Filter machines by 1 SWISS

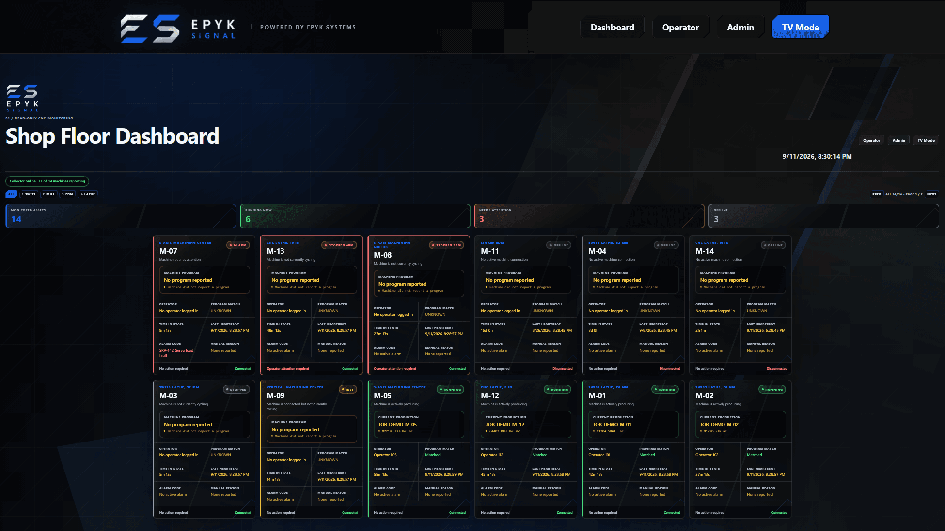tap(29, 194)
